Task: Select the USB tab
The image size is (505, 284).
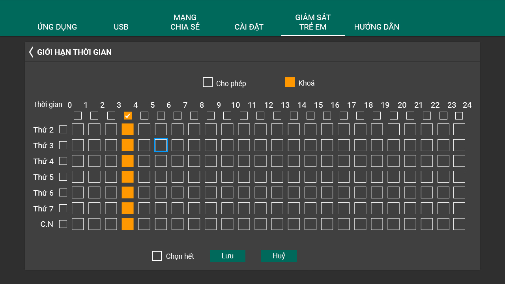Action: pyautogui.click(x=121, y=27)
